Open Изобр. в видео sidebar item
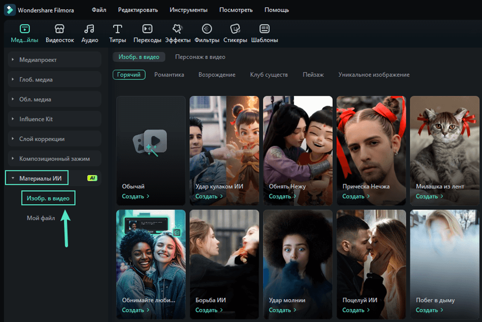Viewport: 482px width, 322px height. click(x=48, y=198)
